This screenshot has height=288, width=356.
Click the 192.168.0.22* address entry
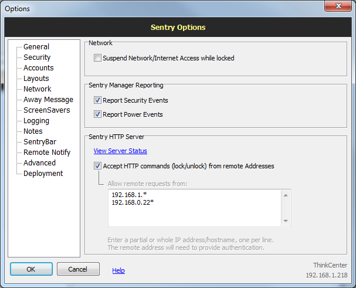click(133, 202)
